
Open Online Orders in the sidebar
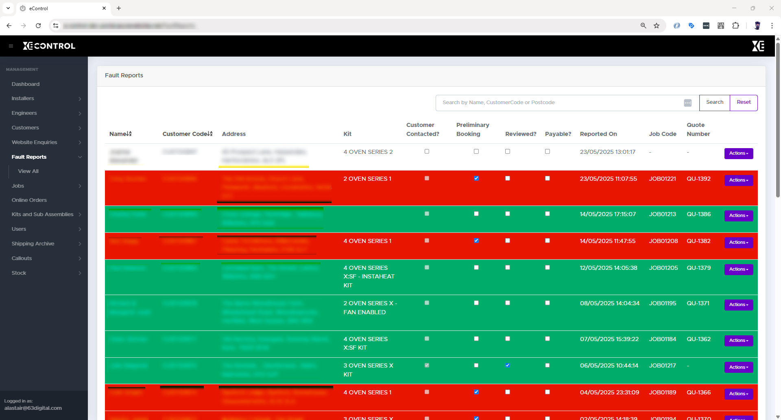[x=29, y=200]
